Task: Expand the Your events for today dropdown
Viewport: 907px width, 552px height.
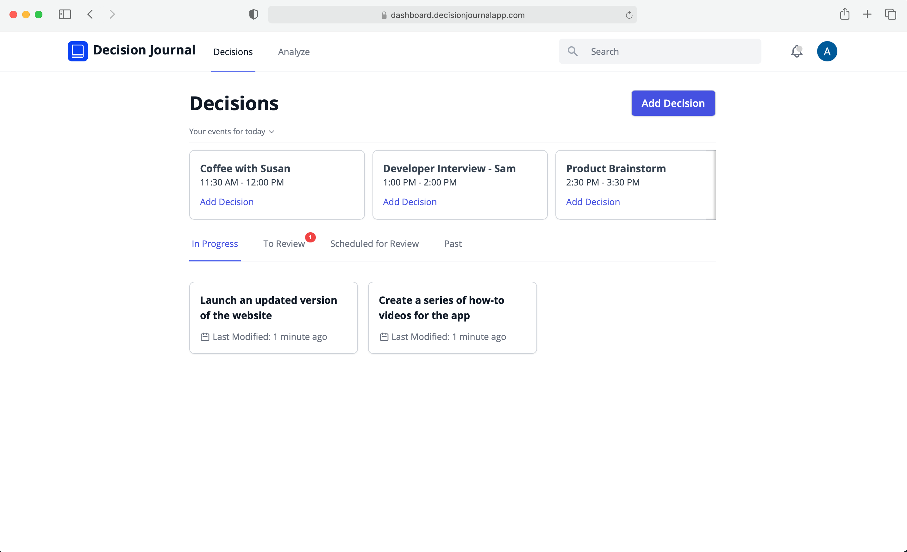Action: tap(232, 131)
